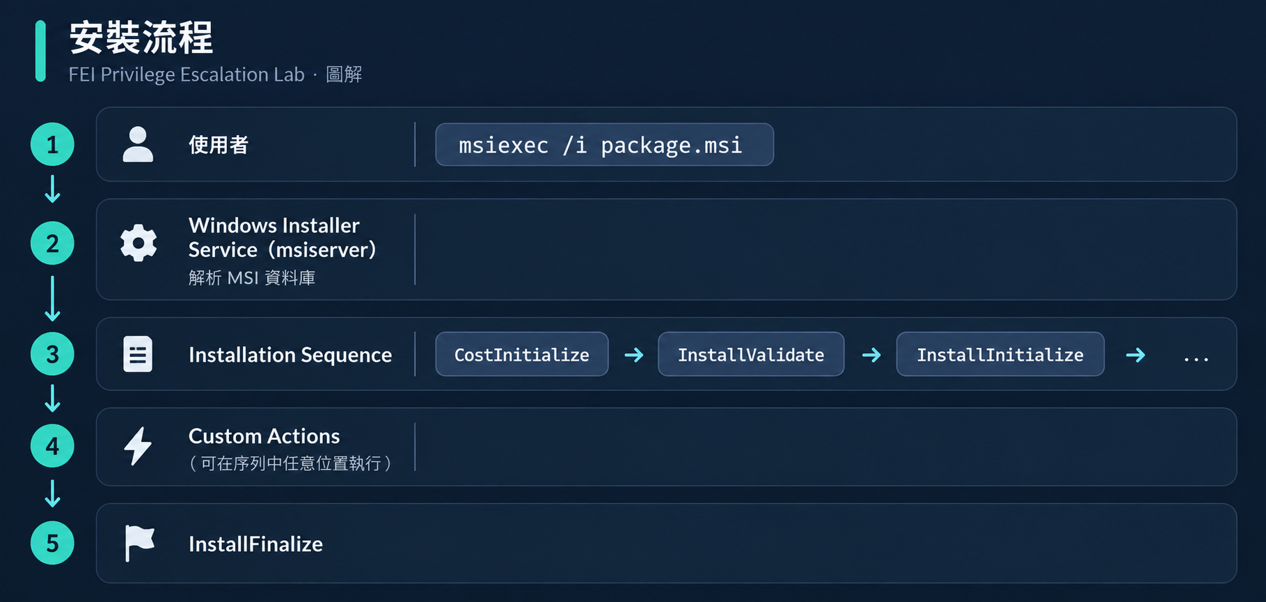
Task: Select the InstallValidate action chip
Action: coord(751,354)
